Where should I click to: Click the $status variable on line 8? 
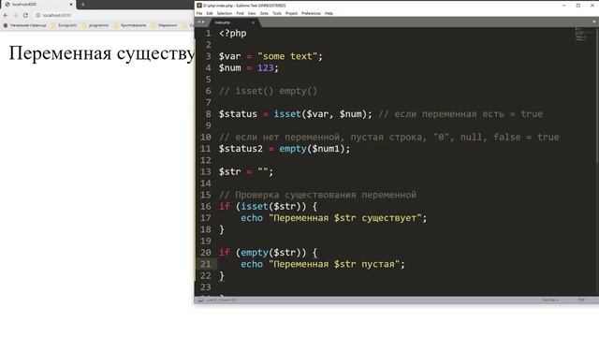coord(238,114)
